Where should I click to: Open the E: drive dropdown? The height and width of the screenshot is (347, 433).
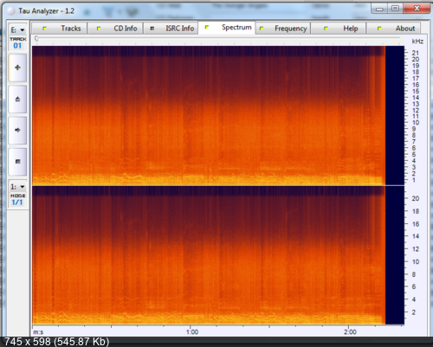pos(17,30)
